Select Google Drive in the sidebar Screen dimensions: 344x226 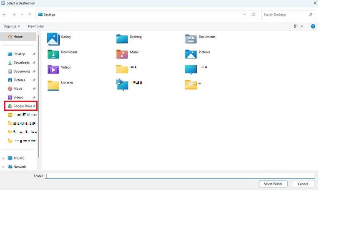(22, 106)
